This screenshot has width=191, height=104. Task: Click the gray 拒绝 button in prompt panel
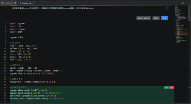[x=156, y=18]
